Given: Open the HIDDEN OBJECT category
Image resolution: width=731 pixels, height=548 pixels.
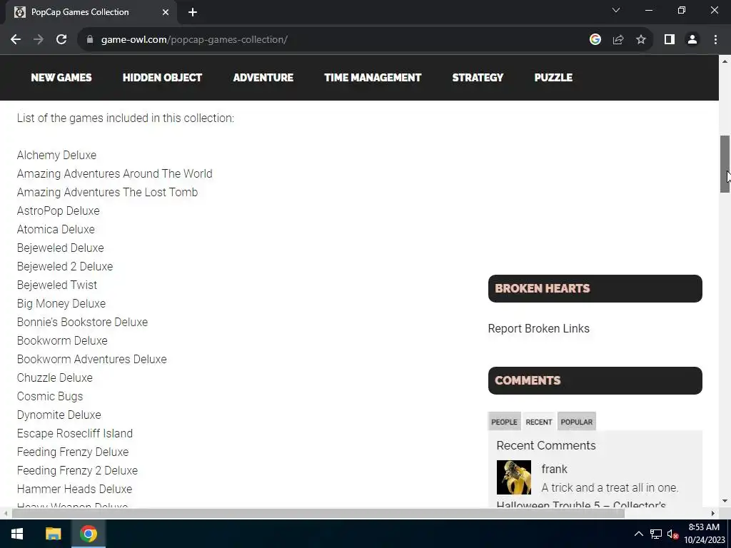Looking at the screenshot, I should point(162,77).
